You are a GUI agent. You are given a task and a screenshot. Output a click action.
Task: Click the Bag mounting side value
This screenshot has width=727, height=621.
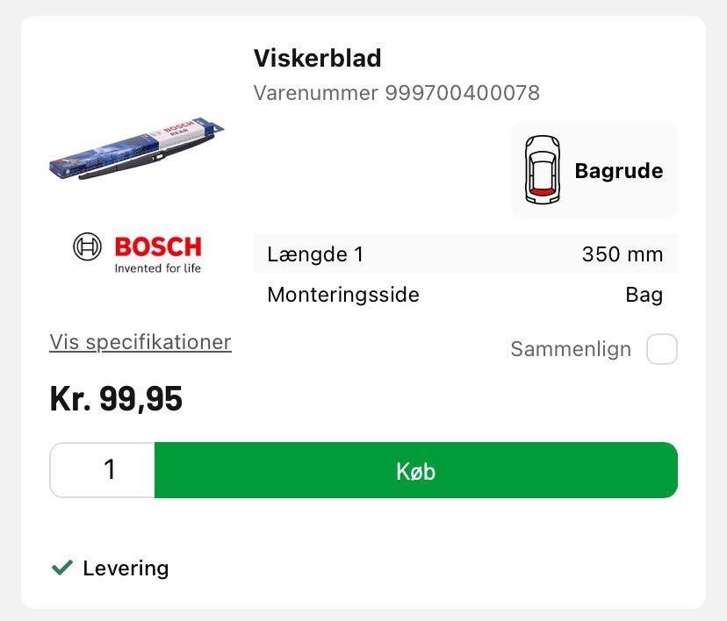click(x=644, y=295)
